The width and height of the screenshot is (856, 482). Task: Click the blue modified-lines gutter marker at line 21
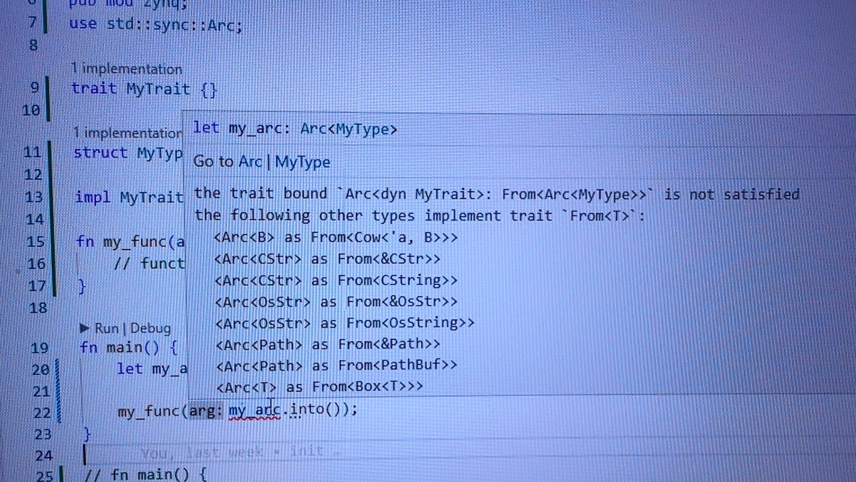coord(58,391)
